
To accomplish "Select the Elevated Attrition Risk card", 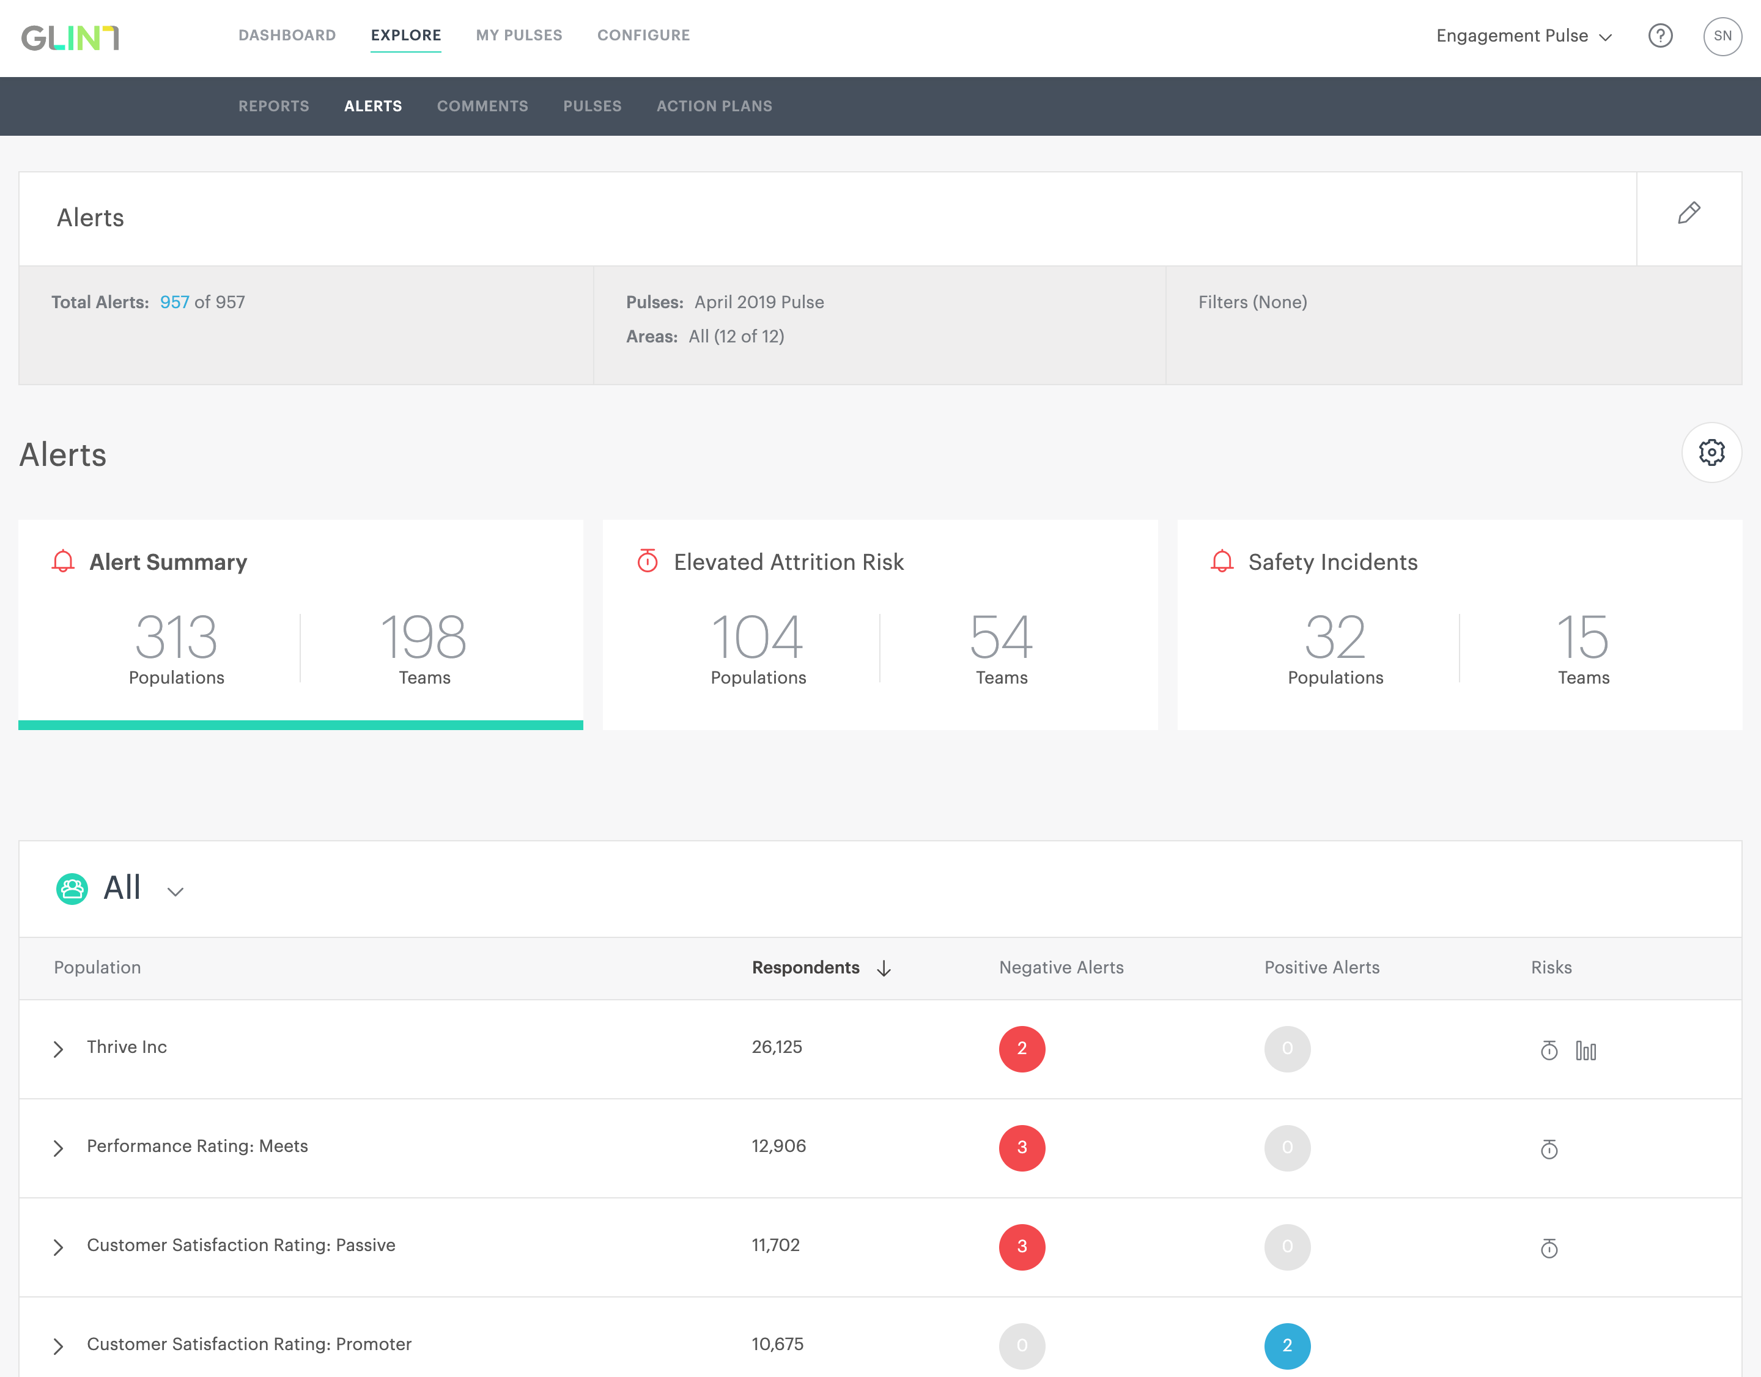I will point(880,625).
